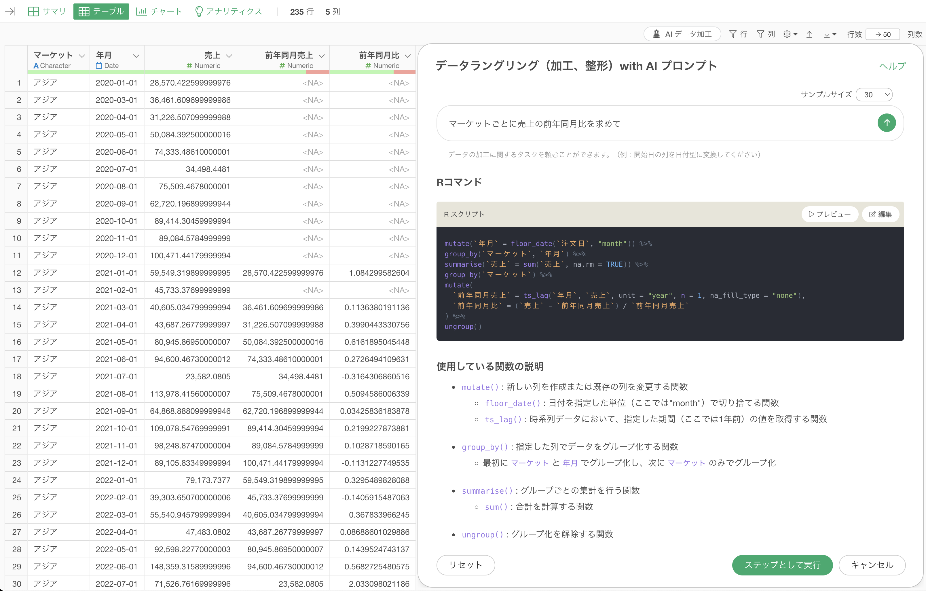Click the floor_date() function link
This screenshot has width=926, height=591.
pos(513,403)
